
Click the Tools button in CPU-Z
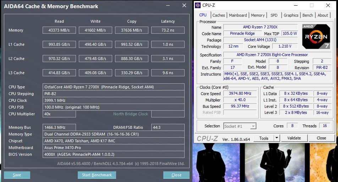point(264,138)
